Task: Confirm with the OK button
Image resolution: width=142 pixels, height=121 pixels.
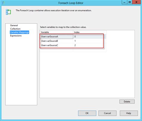Action: (87, 113)
